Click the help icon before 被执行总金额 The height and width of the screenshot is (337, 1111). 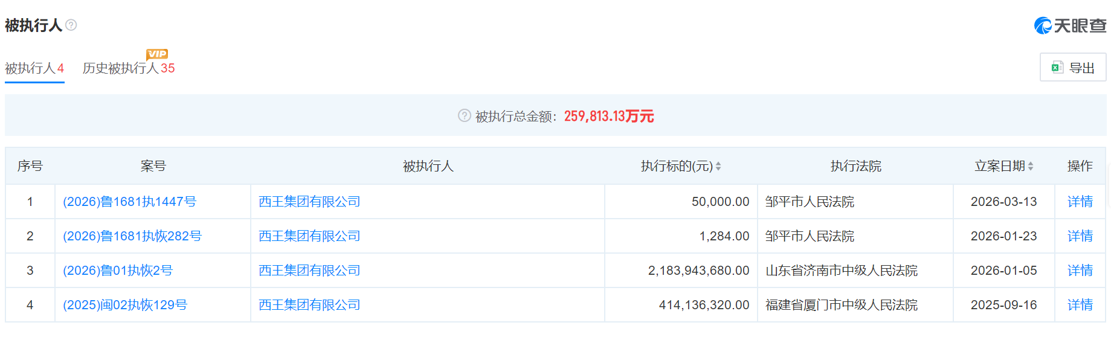(x=464, y=115)
